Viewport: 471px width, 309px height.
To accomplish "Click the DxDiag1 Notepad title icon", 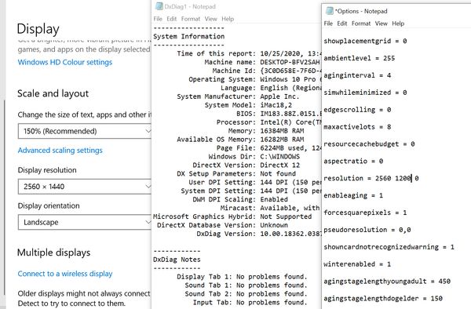I will (x=159, y=6).
